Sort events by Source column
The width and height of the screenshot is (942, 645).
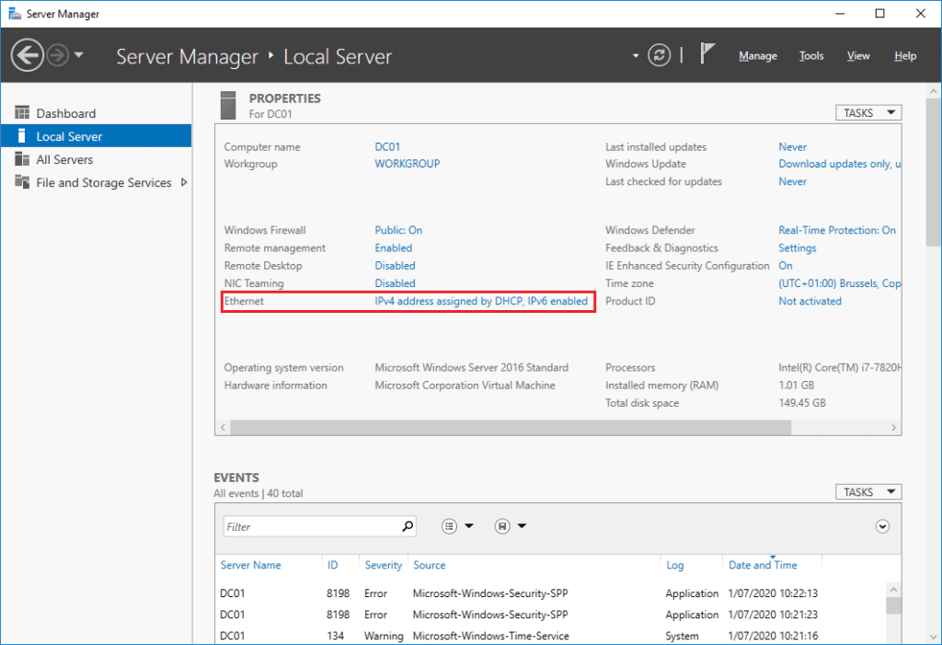click(429, 565)
